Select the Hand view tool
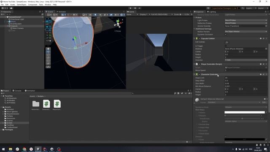270x152 pixels. tap(48, 49)
